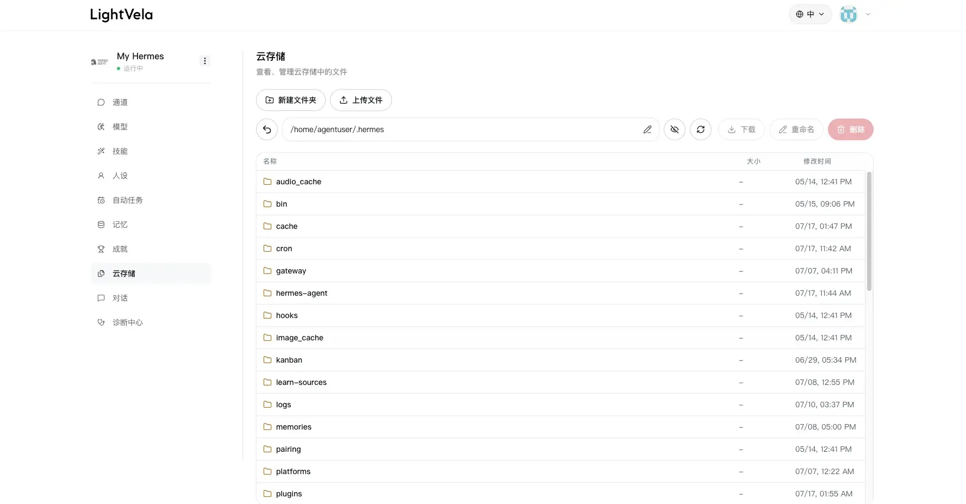
Task: Click the 下载 button
Action: [x=741, y=129]
